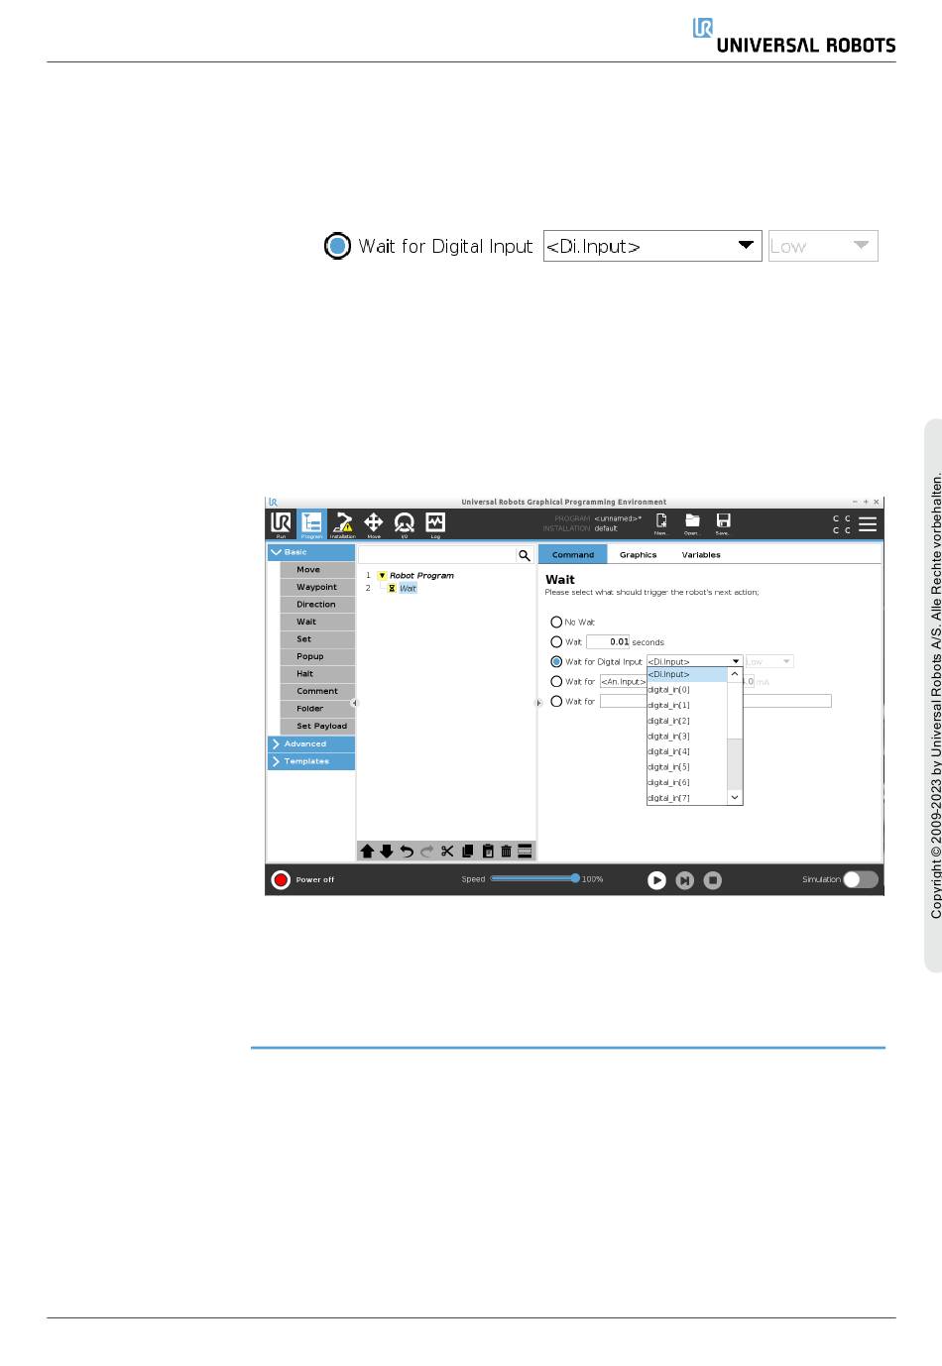The image size is (942, 1366).
Task: Insert a Move node
Action: click(x=317, y=570)
